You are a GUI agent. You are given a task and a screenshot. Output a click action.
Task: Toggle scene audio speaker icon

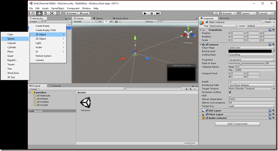[111, 21]
